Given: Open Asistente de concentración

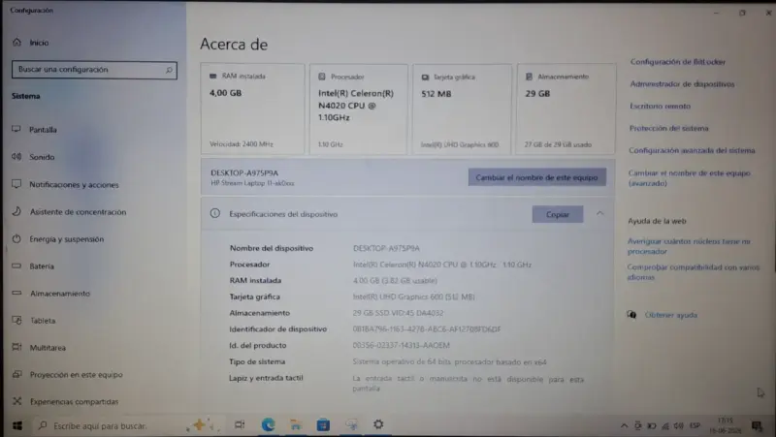Looking at the screenshot, I should (69, 211).
